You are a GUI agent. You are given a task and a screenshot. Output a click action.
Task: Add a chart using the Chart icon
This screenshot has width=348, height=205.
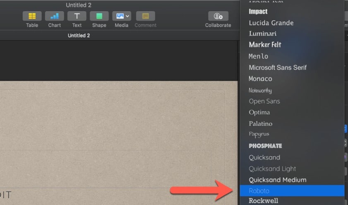(x=54, y=16)
